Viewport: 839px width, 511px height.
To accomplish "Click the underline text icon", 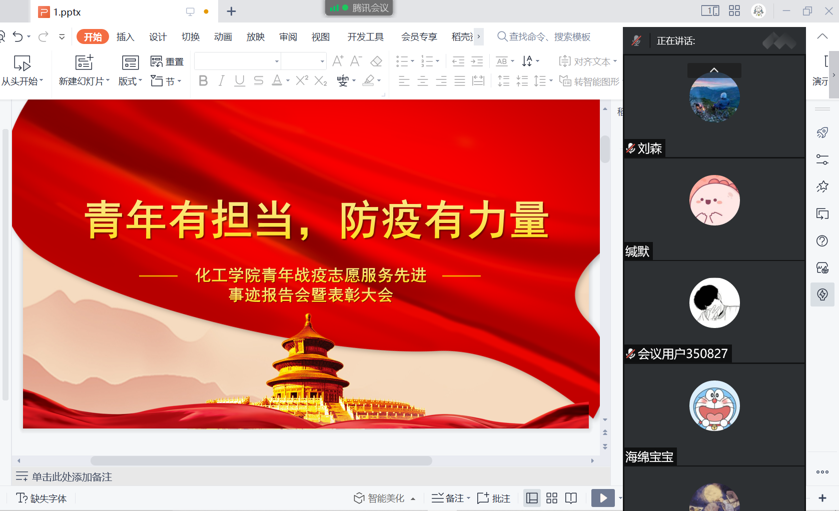I will tap(240, 80).
